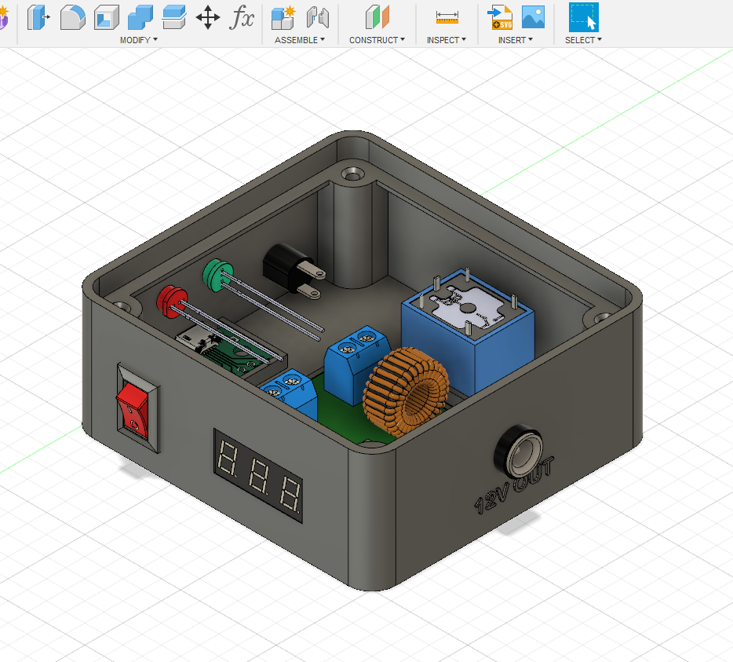Screen dimensions: 733x662
Task: Click the Insert image canvas icon
Action: [533, 18]
